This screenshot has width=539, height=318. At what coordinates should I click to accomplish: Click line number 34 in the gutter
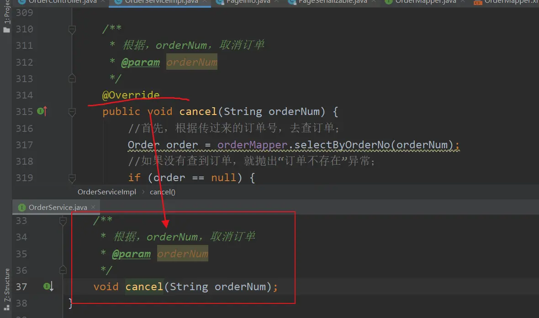tap(21, 237)
